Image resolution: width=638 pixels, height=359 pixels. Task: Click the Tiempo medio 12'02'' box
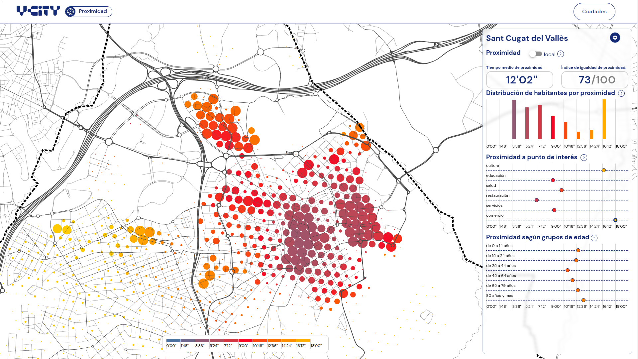point(519,80)
